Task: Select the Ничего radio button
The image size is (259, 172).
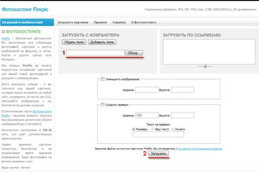Action: tap(173, 129)
